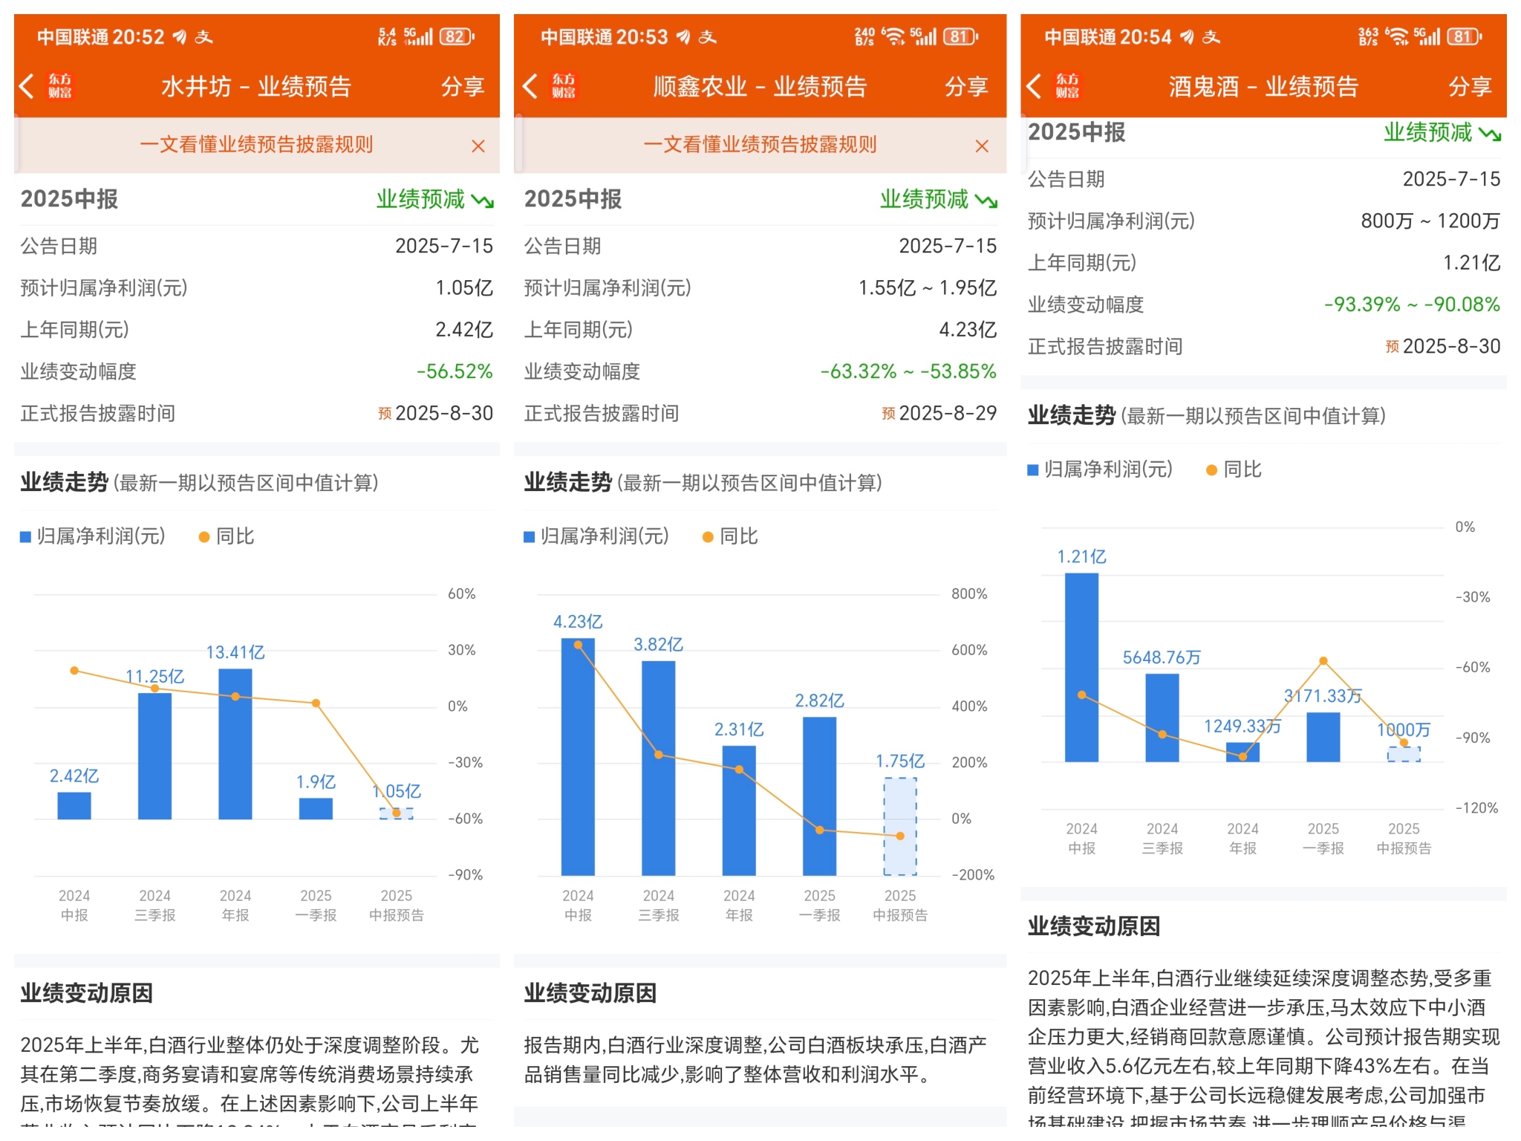This screenshot has height=1141, width=1521.
Task: Tap Wi-Fi icon in 20:53 status bar
Action: 893,36
